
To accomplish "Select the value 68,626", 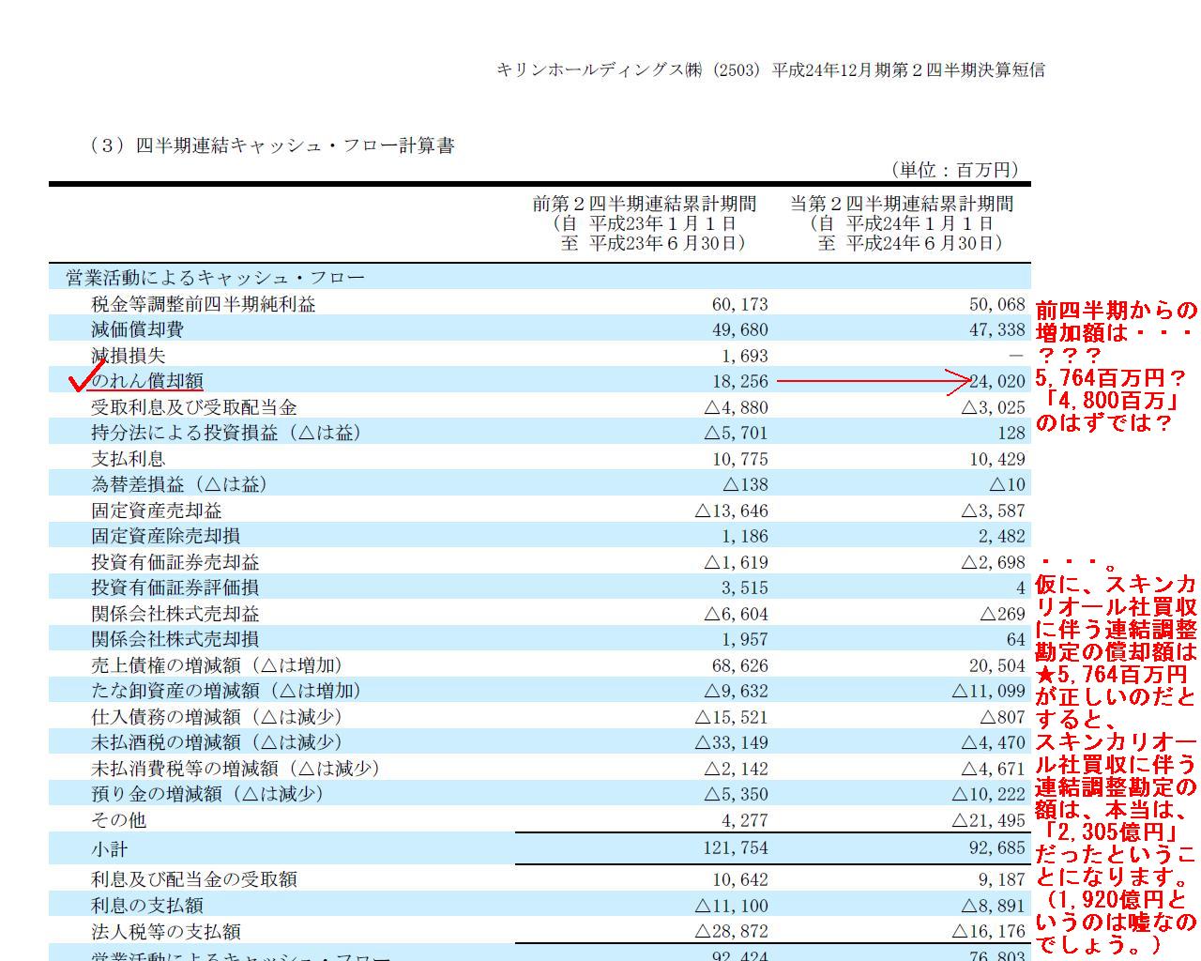I will click(740, 665).
